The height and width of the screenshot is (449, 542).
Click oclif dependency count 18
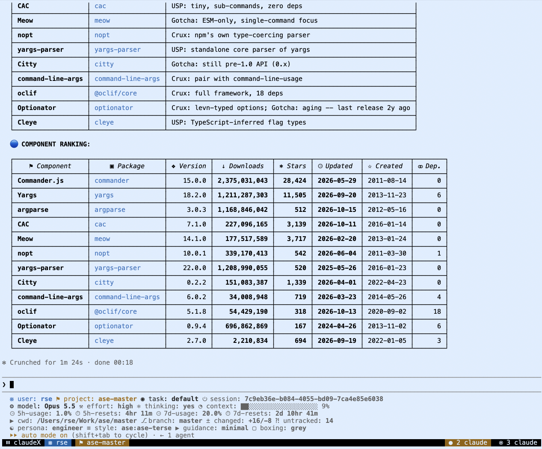point(437,312)
